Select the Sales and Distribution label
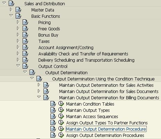The height and width of the screenshot is (139, 161). point(45,3)
